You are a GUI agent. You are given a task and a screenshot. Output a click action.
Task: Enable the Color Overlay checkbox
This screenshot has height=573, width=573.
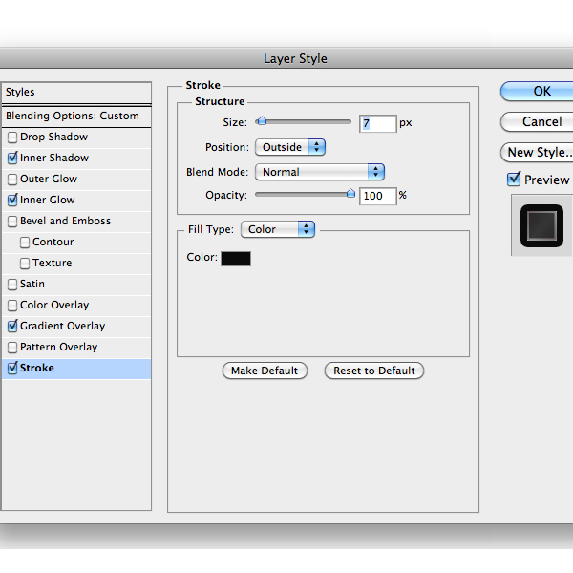coord(12,306)
